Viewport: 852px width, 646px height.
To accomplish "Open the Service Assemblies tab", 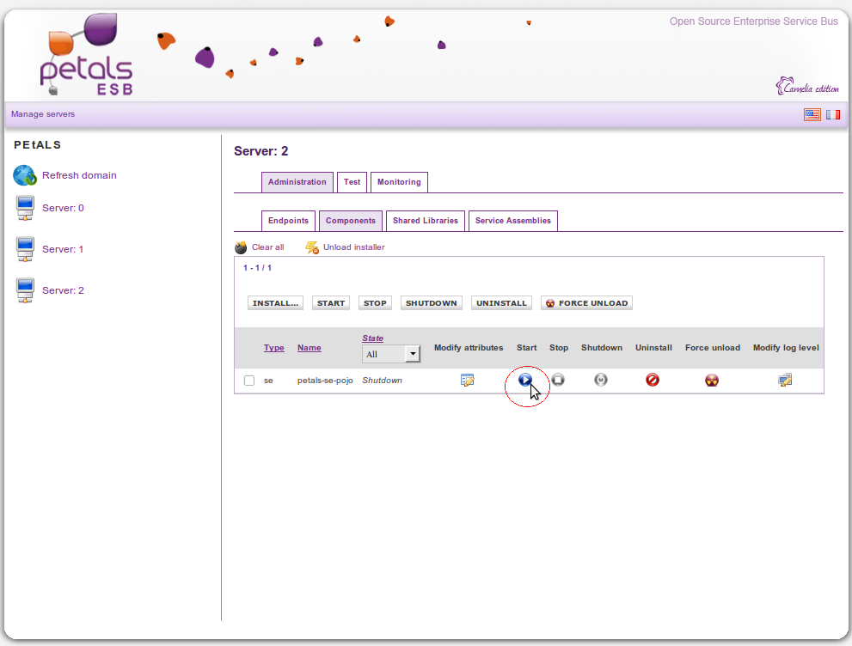I will [x=512, y=221].
